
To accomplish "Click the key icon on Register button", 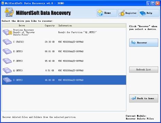I will click(x=122, y=13).
